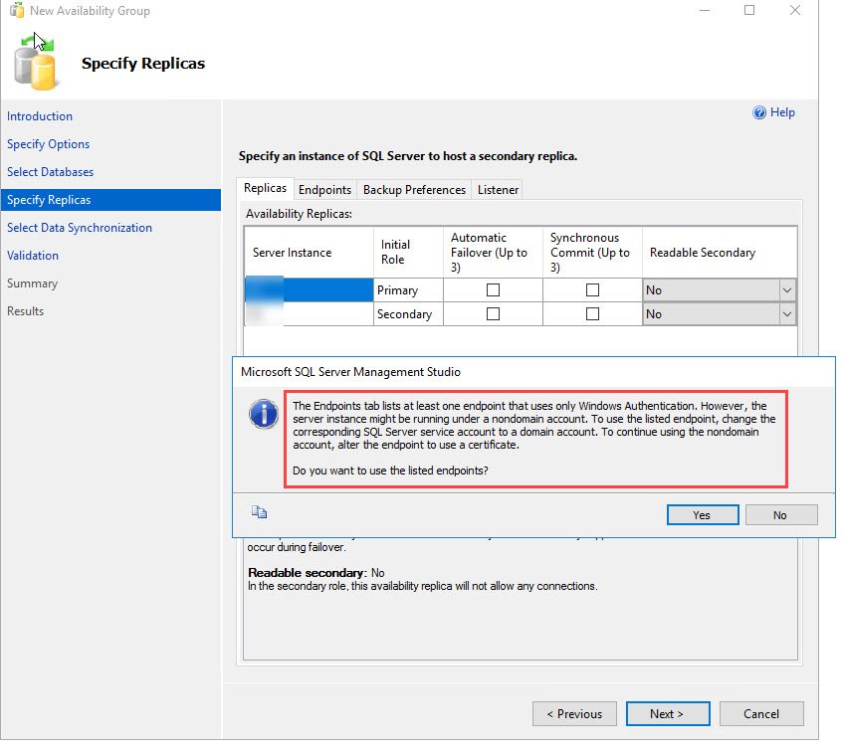Viewport: 842px width, 754px height.
Task: Go to Select Data Synchronization page
Action: [80, 228]
